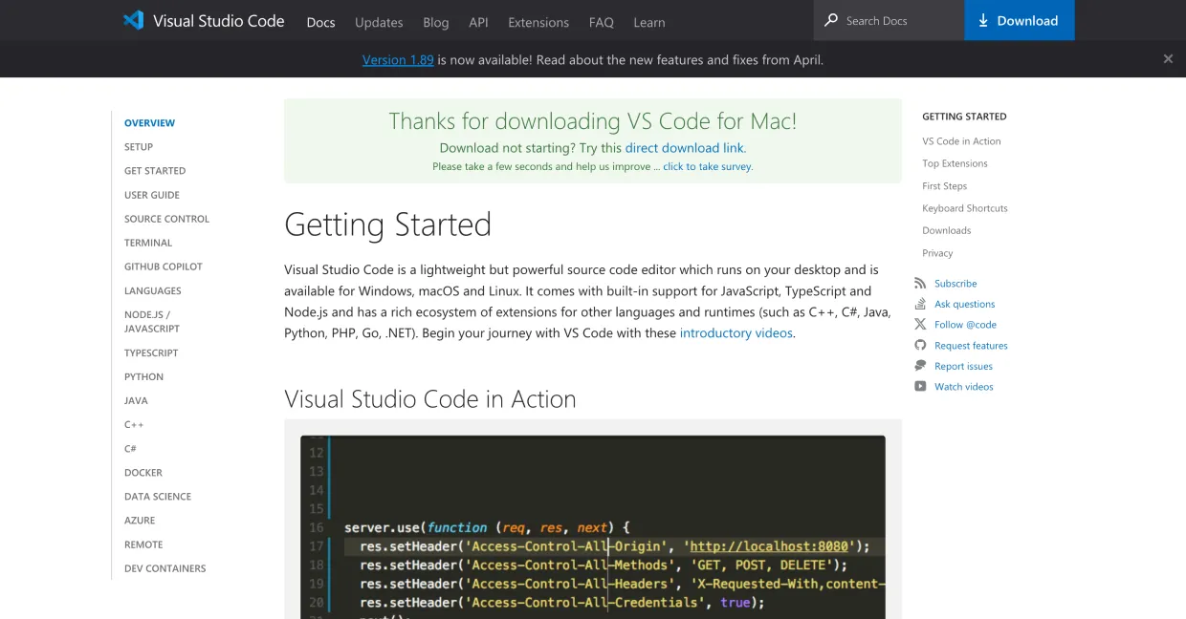The image size is (1186, 619).
Task: Click the direct download link
Action: click(x=685, y=148)
